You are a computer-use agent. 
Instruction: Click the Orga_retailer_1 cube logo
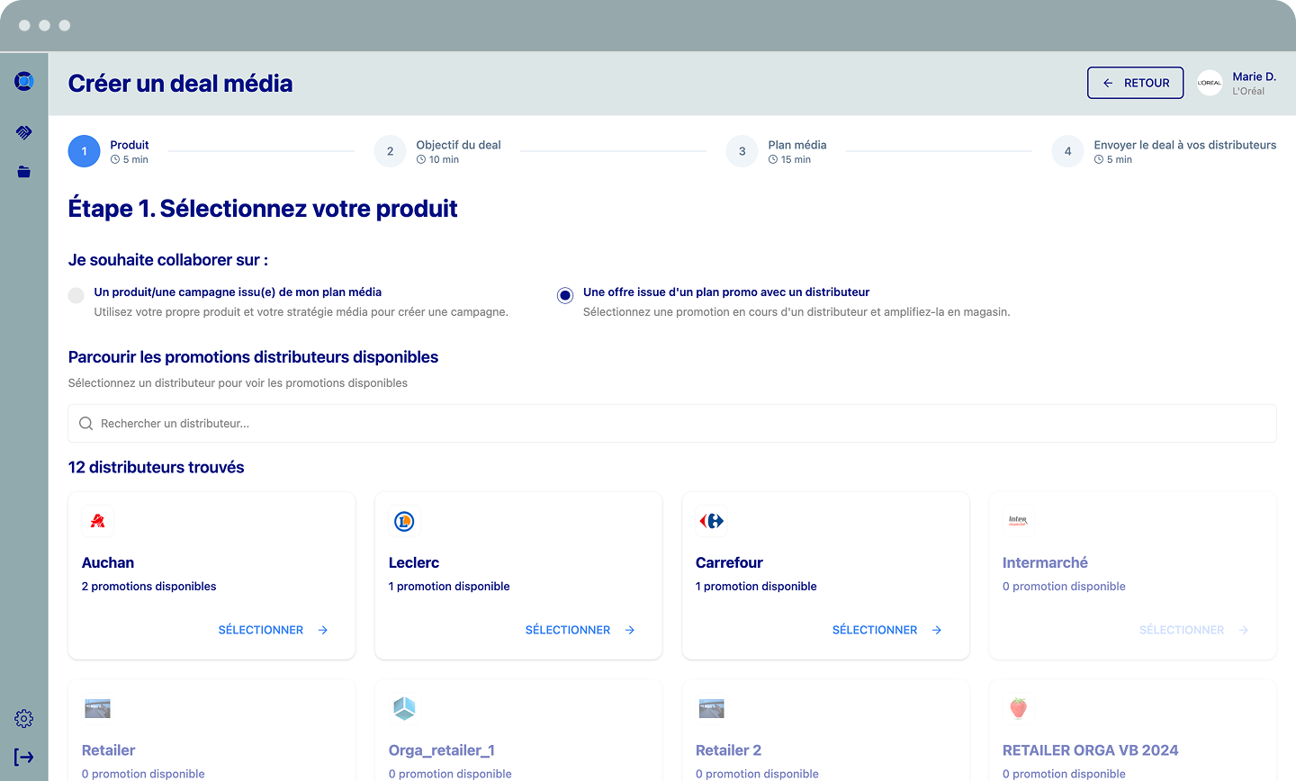(404, 709)
